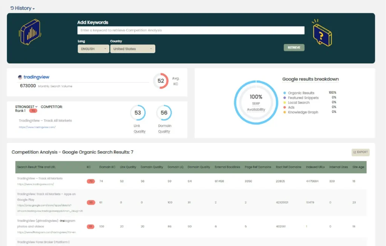Open the Instagram tradingview URL link
The image size is (386, 246).
tap(46, 232)
